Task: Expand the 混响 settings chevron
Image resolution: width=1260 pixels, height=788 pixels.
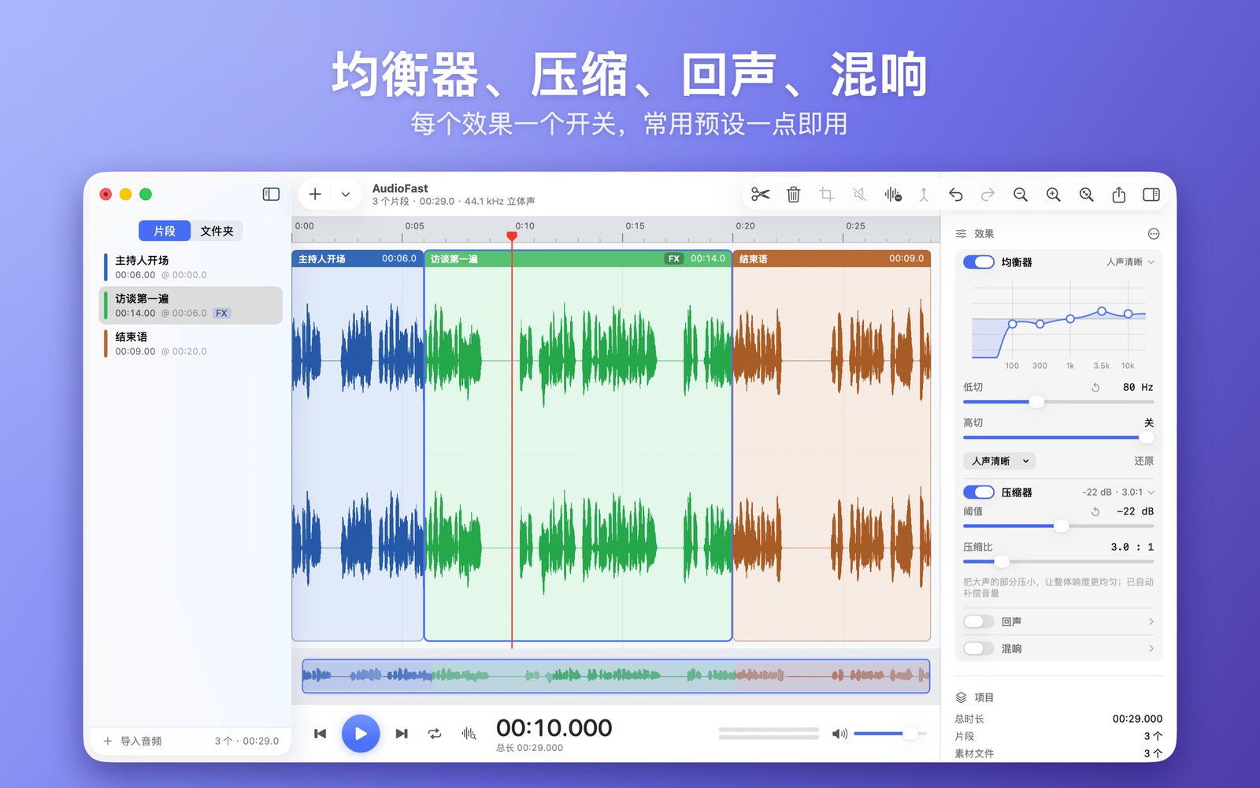Action: coord(1151,649)
